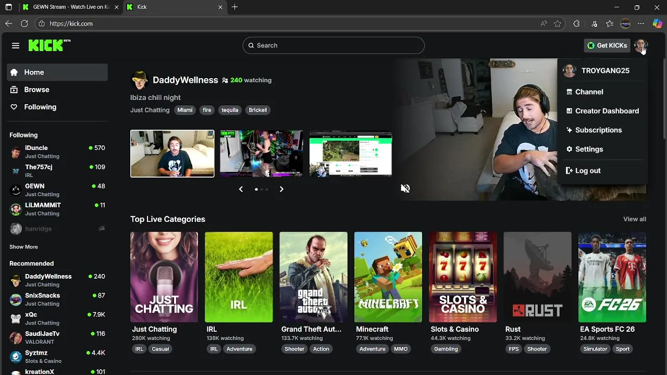Open Channel from profile menu
This screenshot has width=667, height=375.
tap(602, 92)
